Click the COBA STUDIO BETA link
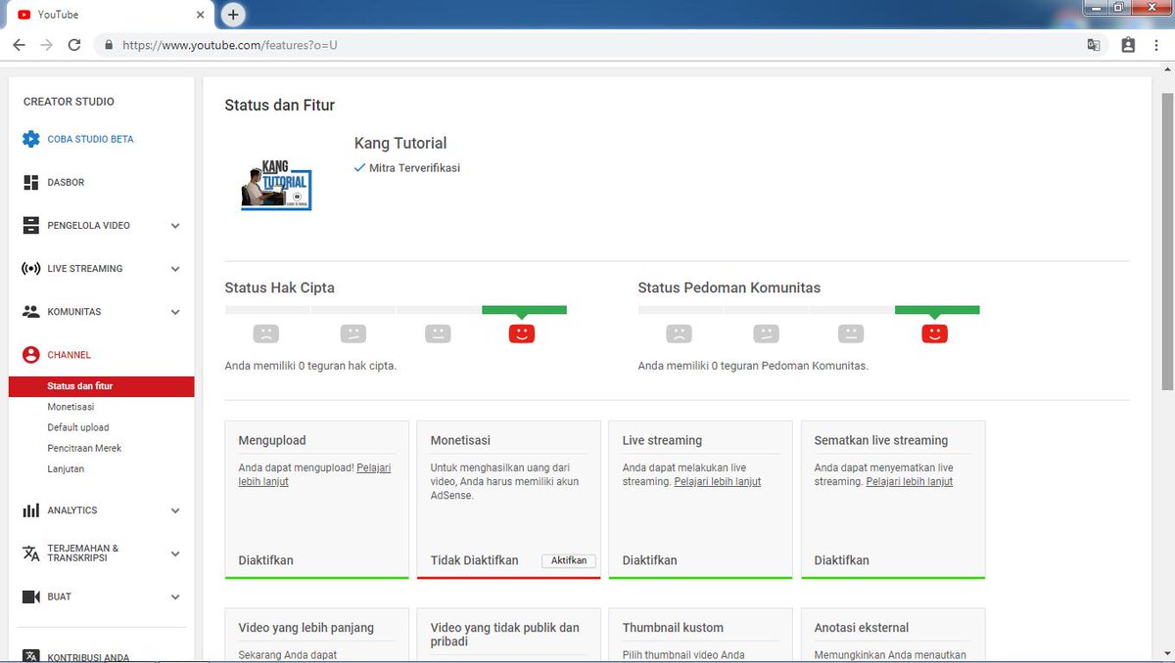 coord(90,139)
